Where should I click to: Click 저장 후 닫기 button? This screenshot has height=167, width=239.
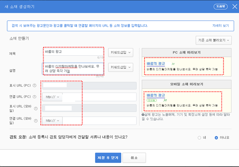108,158
